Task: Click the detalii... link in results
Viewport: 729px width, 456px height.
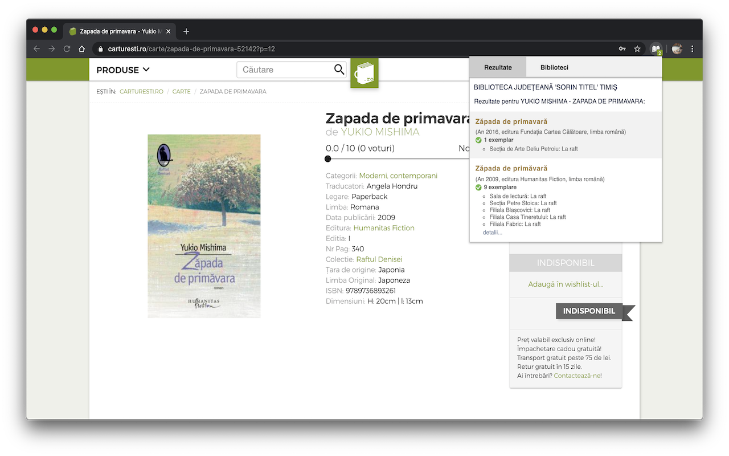Action: (493, 233)
